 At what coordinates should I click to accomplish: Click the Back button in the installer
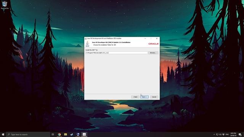[135, 97]
